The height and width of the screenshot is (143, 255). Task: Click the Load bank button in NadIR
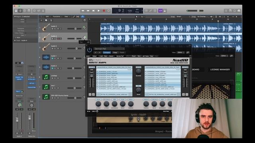pyautogui.click(x=101, y=56)
